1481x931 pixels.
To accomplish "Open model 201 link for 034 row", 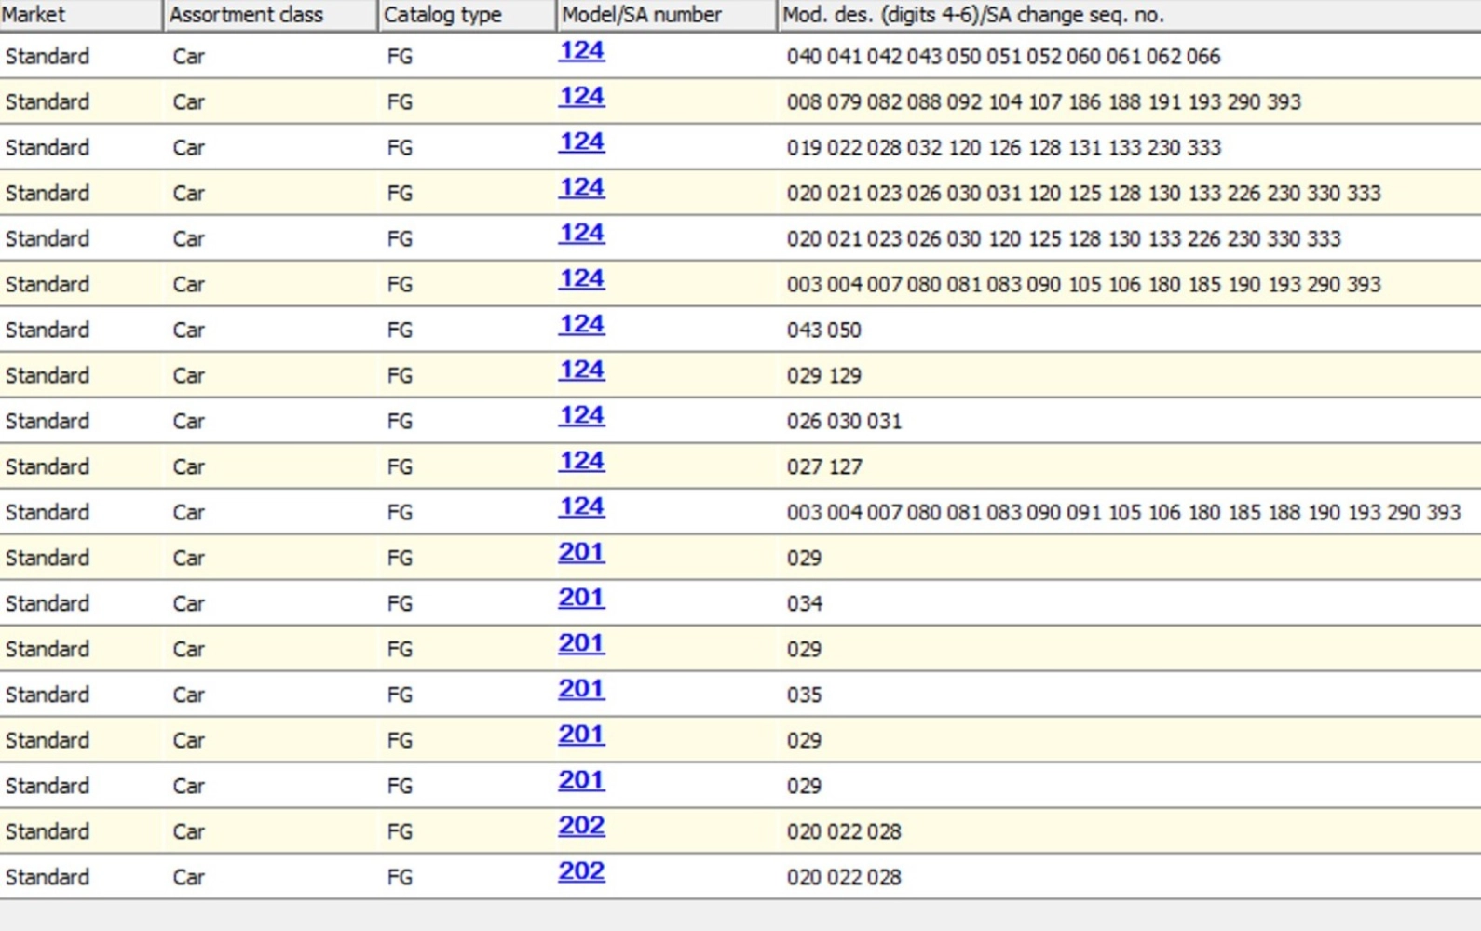I will coord(581,599).
